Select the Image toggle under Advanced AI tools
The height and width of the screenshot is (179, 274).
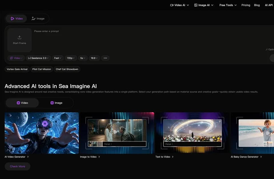[x=56, y=103]
